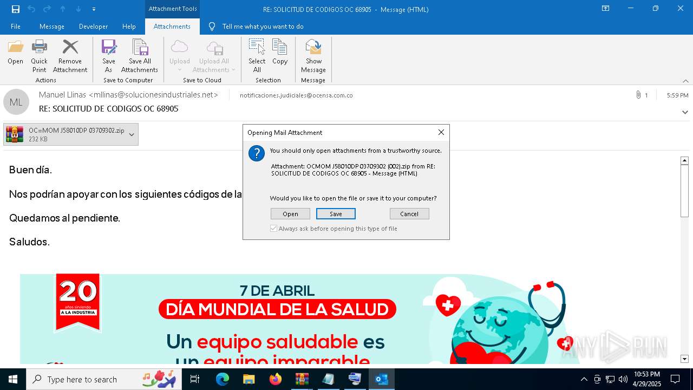Open the Help tab
693x390 pixels.
pyautogui.click(x=129, y=26)
